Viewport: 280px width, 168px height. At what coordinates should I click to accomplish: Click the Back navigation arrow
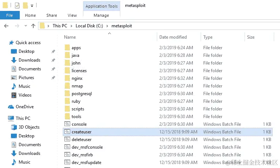click(6, 26)
